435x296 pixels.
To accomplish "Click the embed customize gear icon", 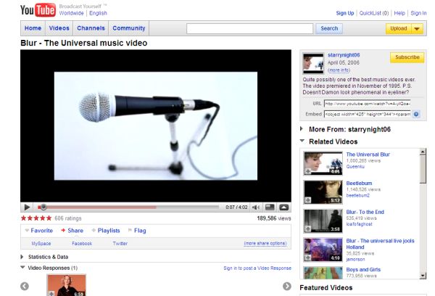I will [416, 114].
